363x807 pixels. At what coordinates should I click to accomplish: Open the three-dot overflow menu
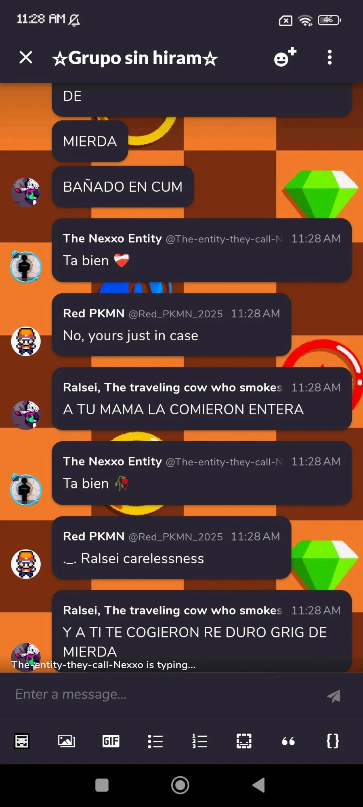pyautogui.click(x=329, y=57)
